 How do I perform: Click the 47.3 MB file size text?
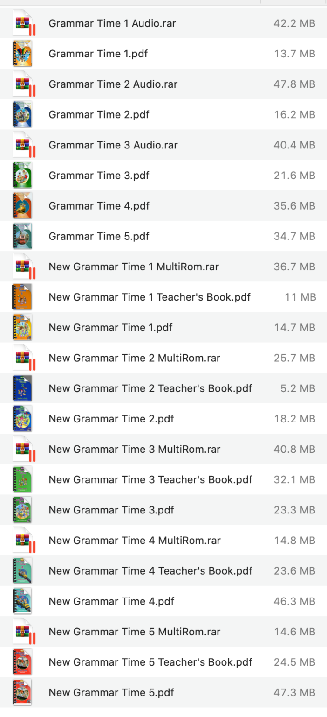[x=294, y=692]
